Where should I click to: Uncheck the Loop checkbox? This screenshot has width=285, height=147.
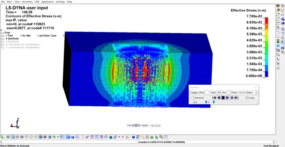coord(247,98)
